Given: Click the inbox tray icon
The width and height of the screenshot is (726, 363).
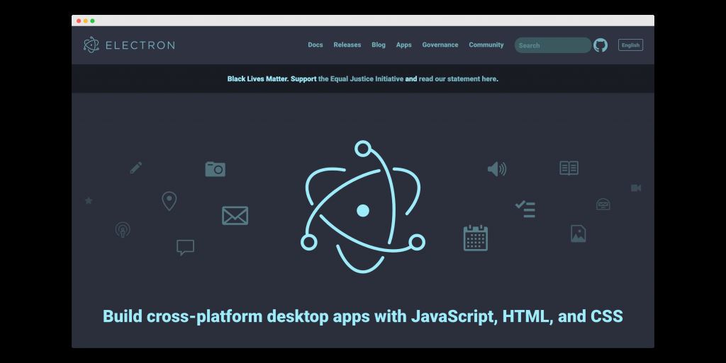Looking at the screenshot, I should [603, 204].
